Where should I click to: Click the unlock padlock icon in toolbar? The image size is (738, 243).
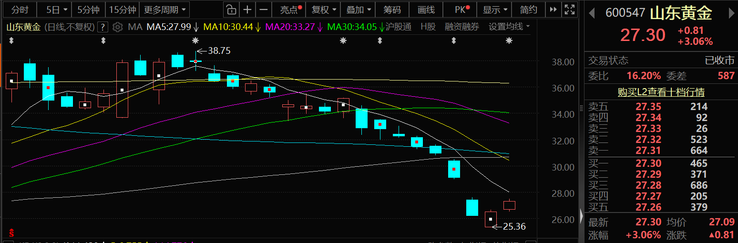pyautogui.click(x=231, y=10)
